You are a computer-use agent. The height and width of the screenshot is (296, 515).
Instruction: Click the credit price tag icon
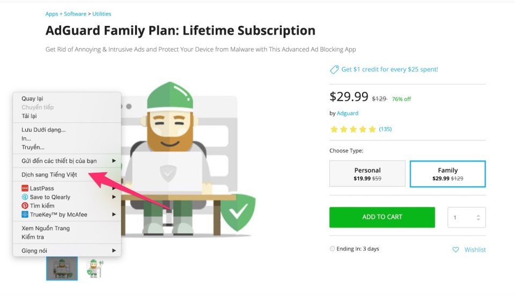pyautogui.click(x=334, y=70)
